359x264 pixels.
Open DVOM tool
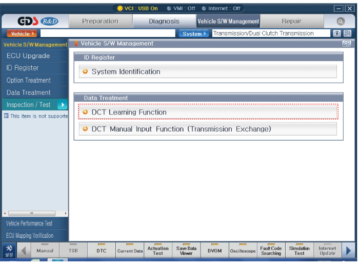[214, 251]
